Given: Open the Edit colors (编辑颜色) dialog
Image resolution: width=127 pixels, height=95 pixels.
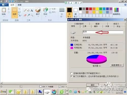Looking at the screenshot, I should [x=117, y=11].
